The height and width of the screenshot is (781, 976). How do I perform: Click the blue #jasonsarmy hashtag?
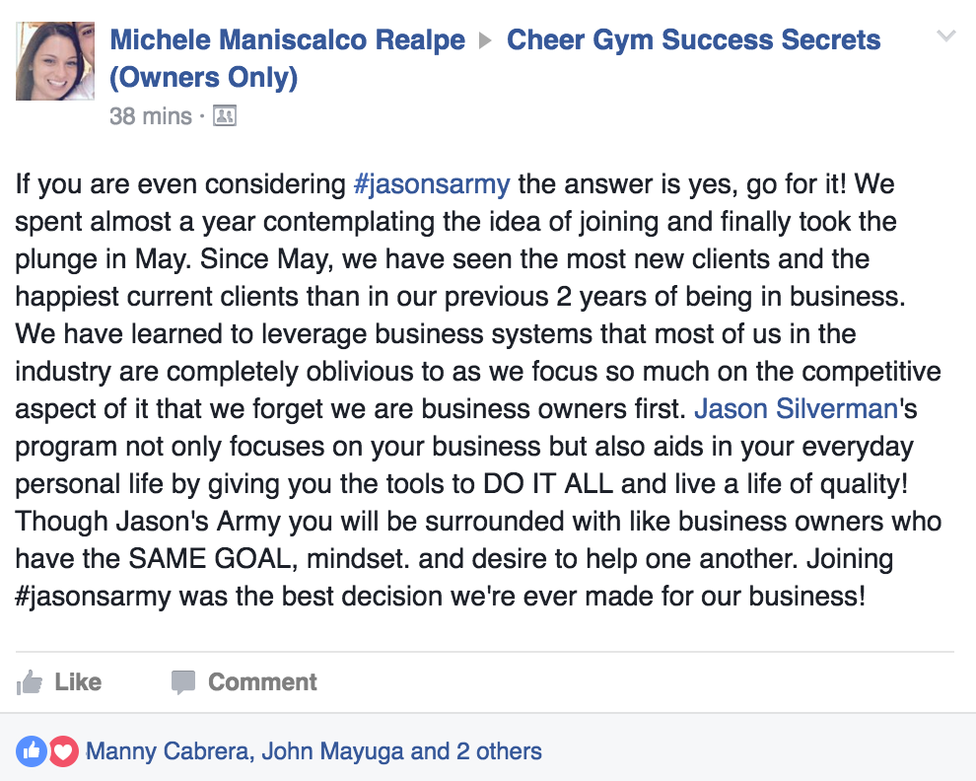(432, 184)
